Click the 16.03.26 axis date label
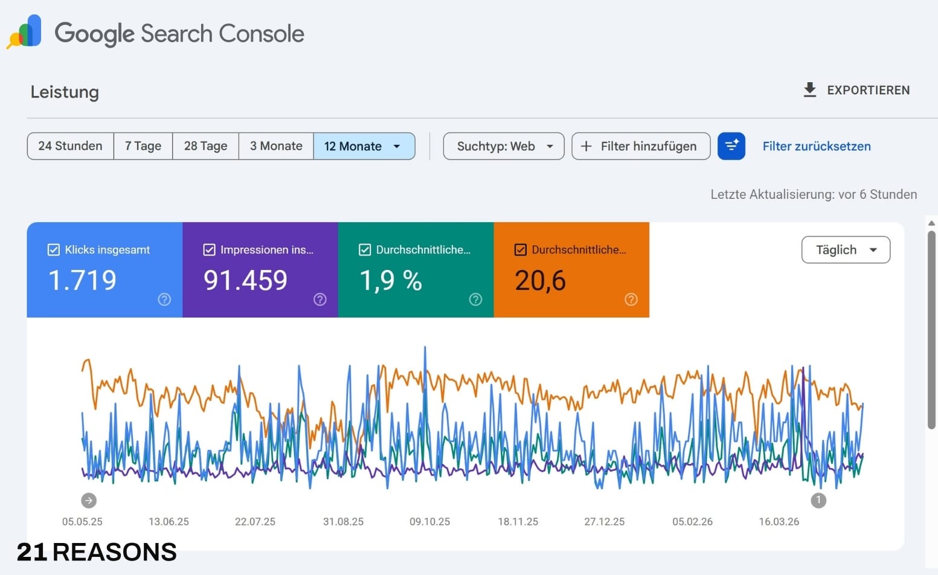The image size is (938, 575). click(x=779, y=521)
